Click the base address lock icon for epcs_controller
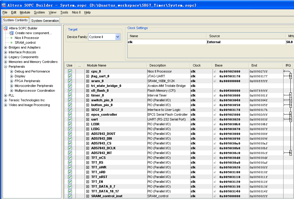Image resolution: width=294 pixels, height=199 pixels. [215, 114]
